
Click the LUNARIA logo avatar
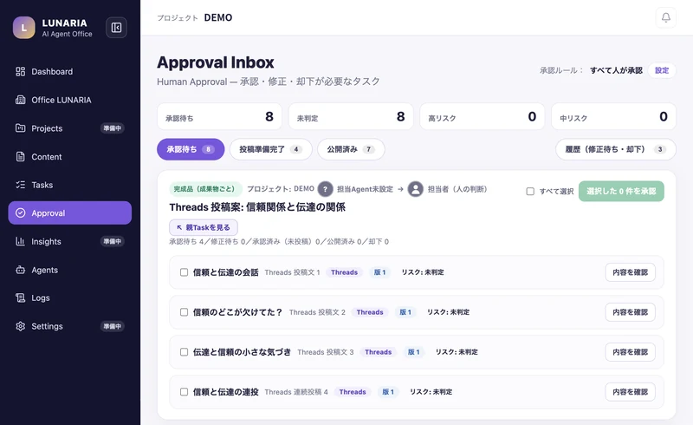coord(24,28)
